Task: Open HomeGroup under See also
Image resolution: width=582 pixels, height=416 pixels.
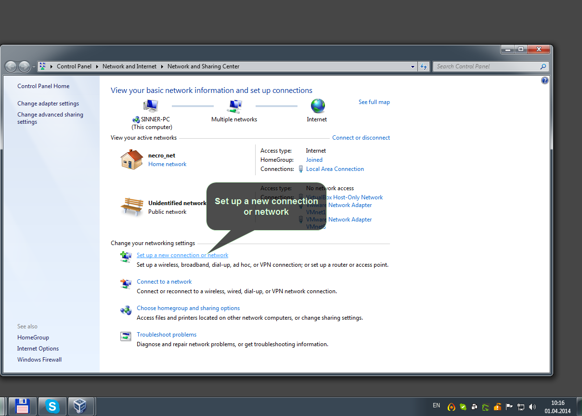Action: [x=33, y=338]
